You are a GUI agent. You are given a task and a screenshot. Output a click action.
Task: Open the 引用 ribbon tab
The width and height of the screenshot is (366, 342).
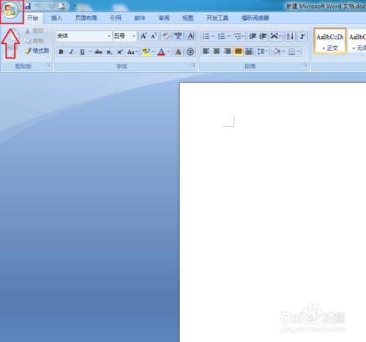click(116, 18)
